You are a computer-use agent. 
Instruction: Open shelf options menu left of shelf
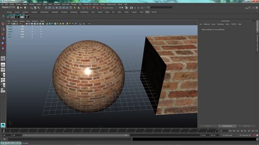[3, 16]
